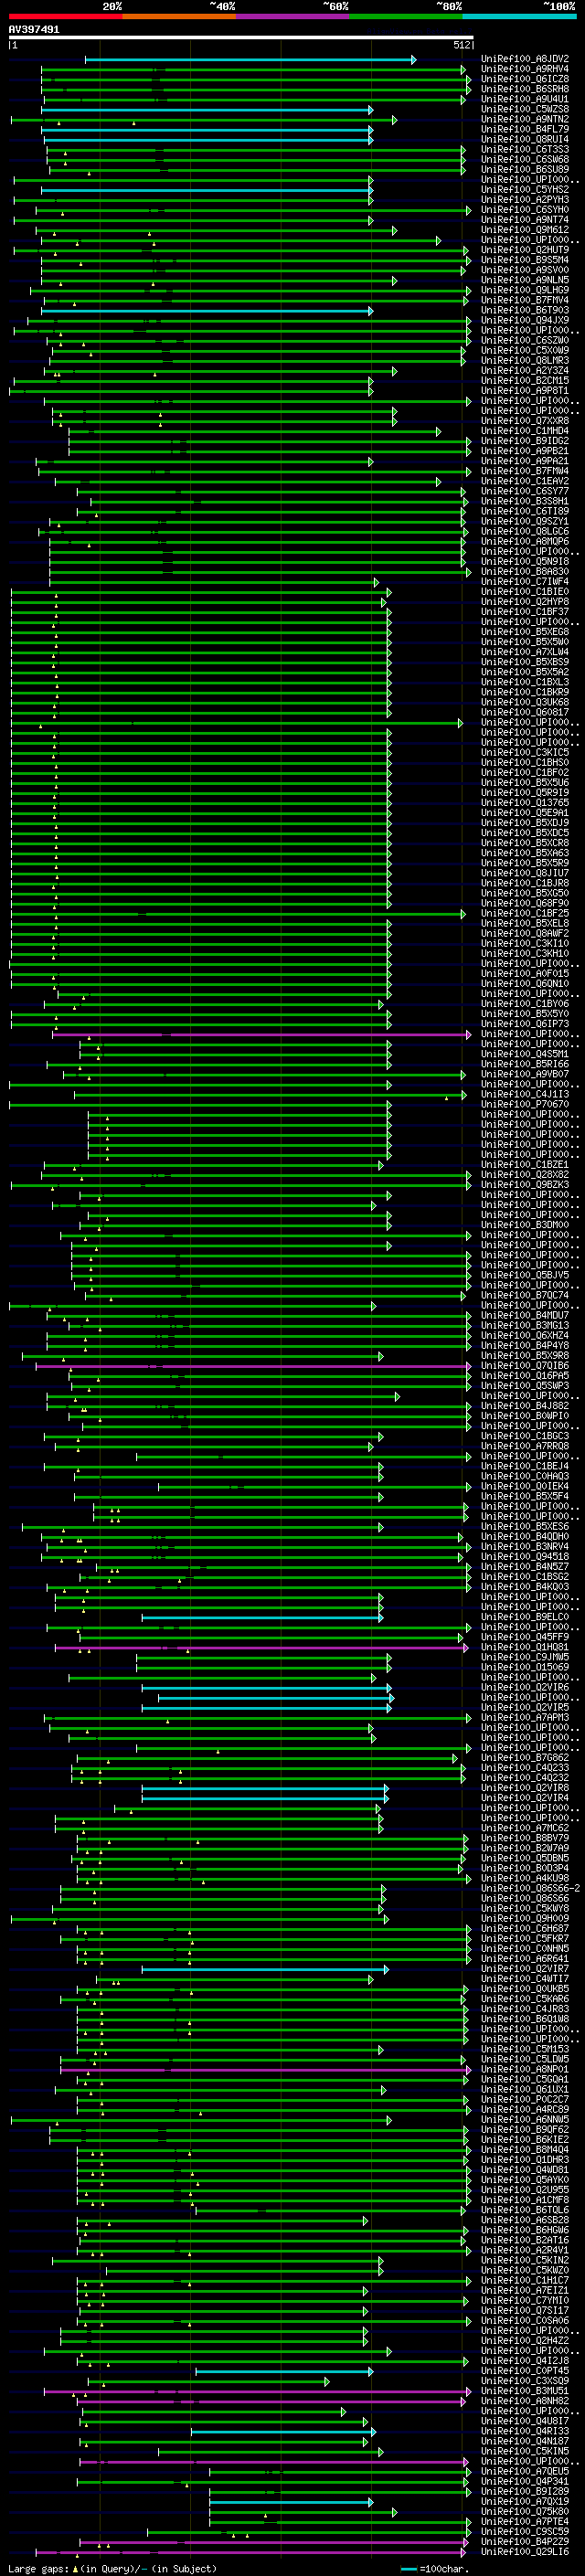Viewport: 585px width, 2576px height.
Task: Click label UniRef100_Q9LHG9
Action: click(525, 290)
